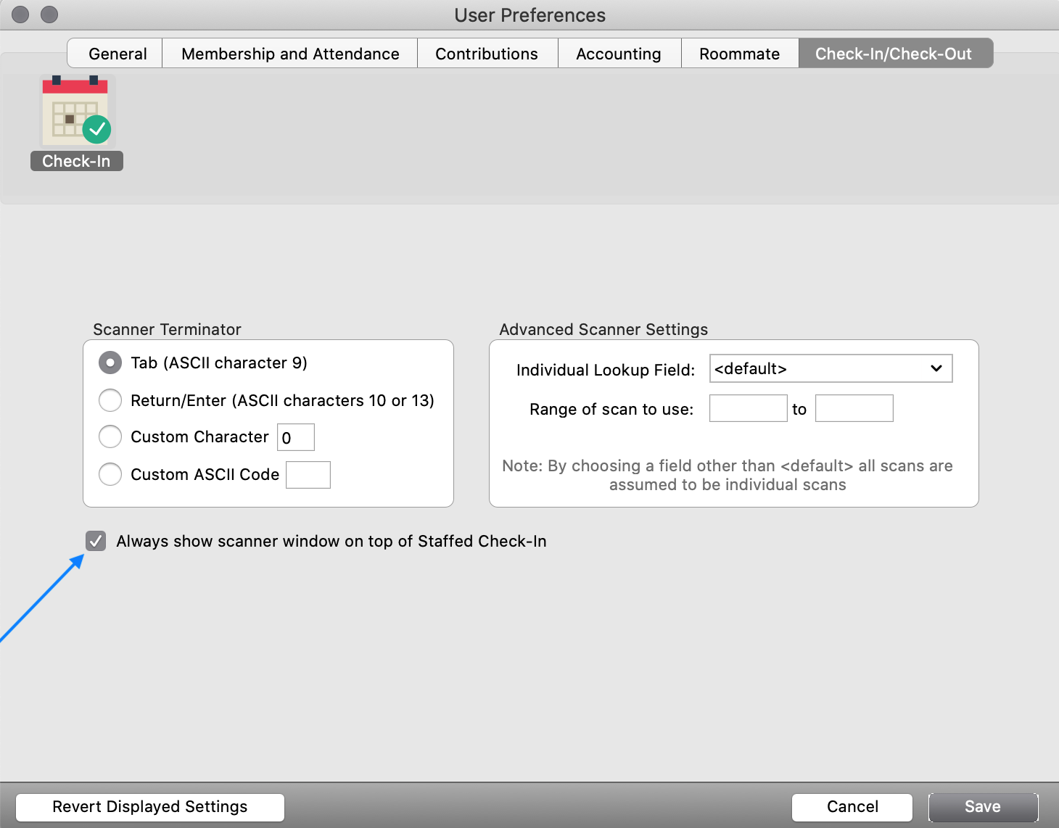Select Tab (ASCII character 9) terminator
1059x828 pixels.
coord(110,363)
